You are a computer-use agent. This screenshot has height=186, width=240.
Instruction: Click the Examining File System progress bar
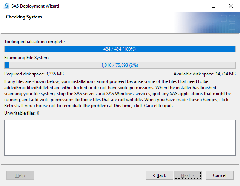pyautogui.click(x=120, y=65)
